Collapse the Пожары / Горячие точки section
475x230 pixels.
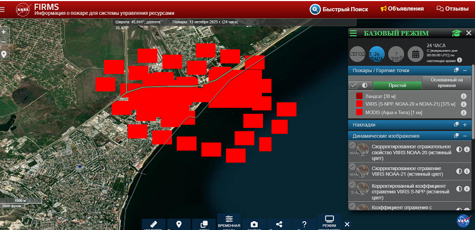464,70
